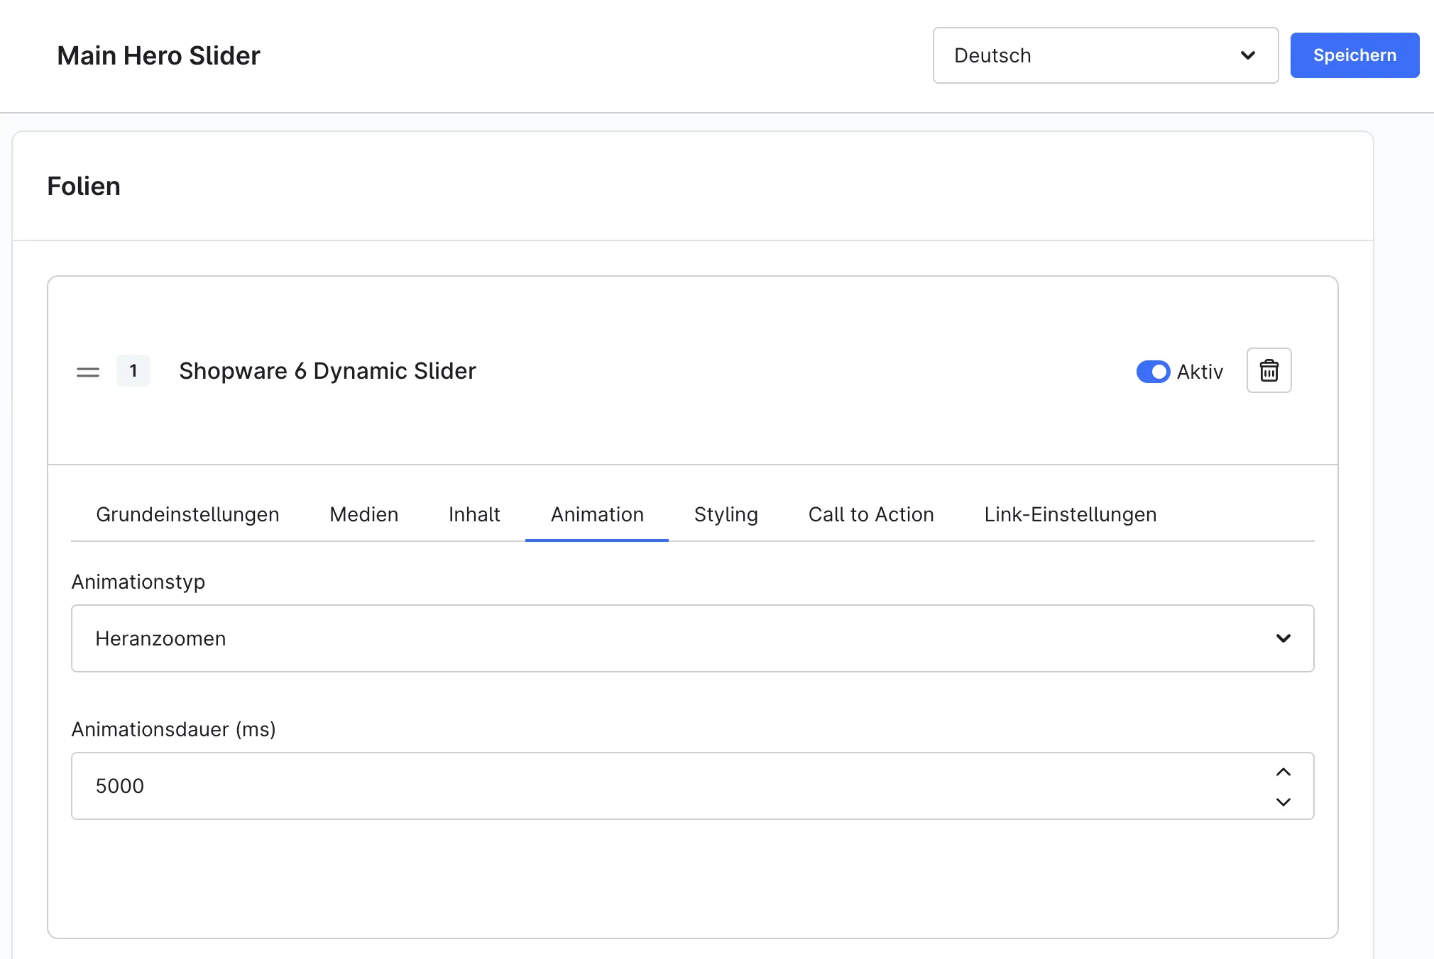Select the slide number badge 1

[x=133, y=371]
